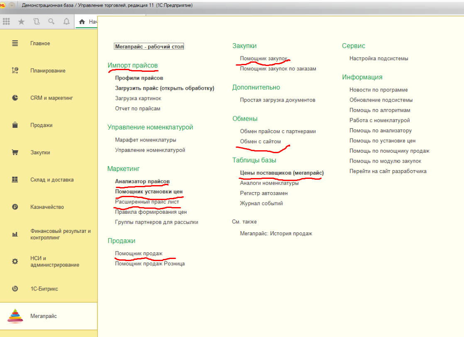
Task: Open Загрузить прайс (открыть обработку)
Action: pos(164,88)
